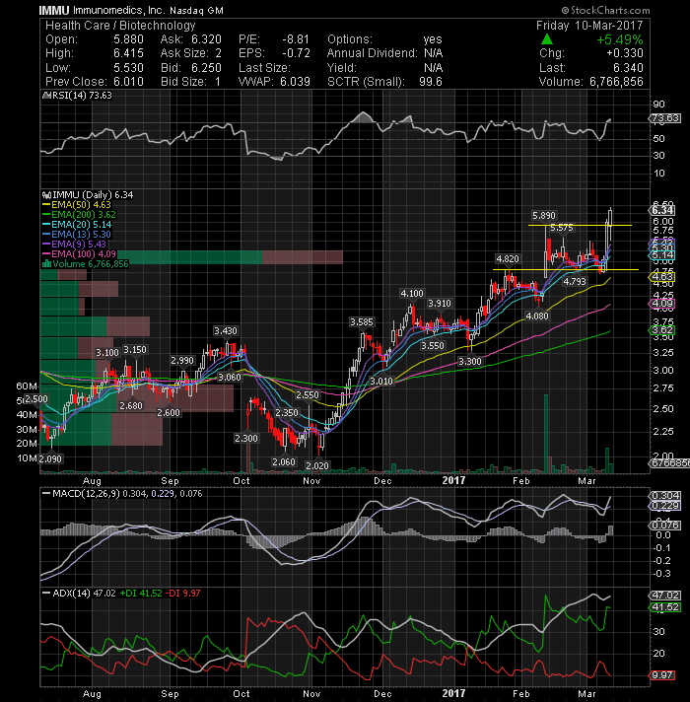Click the 3.430 price peak label
The height and width of the screenshot is (702, 690).
point(226,331)
